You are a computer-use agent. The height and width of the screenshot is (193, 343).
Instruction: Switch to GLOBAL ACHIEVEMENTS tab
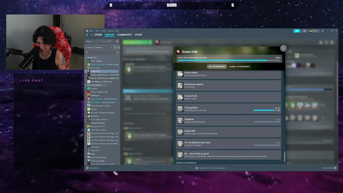tap(240, 66)
